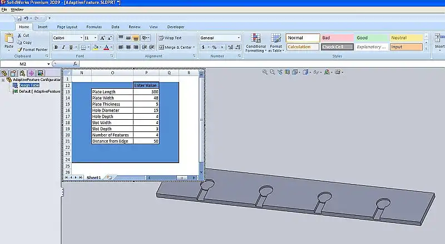Viewport: 445px width, 244px height.
Task: Toggle Italic text formatting
Action: tap(63, 47)
